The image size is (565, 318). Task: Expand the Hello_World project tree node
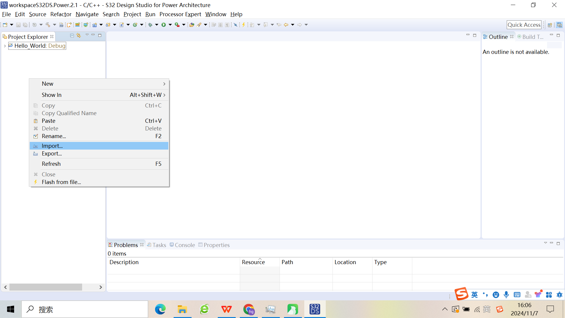tap(5, 46)
